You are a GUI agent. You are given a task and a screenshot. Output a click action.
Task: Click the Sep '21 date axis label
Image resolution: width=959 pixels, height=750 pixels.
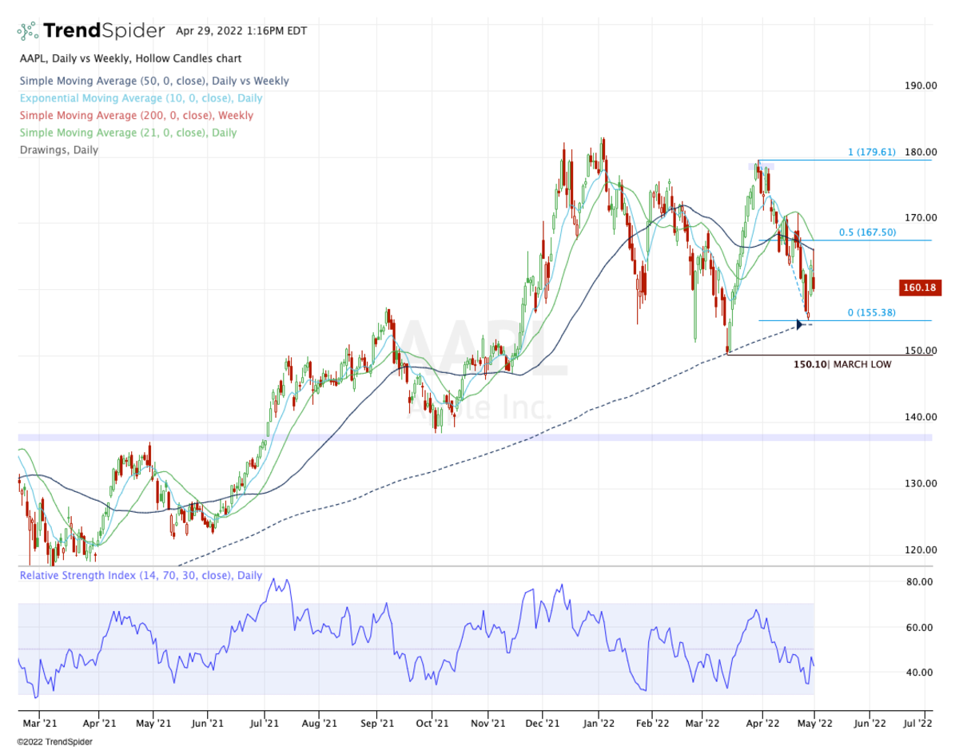click(x=376, y=724)
